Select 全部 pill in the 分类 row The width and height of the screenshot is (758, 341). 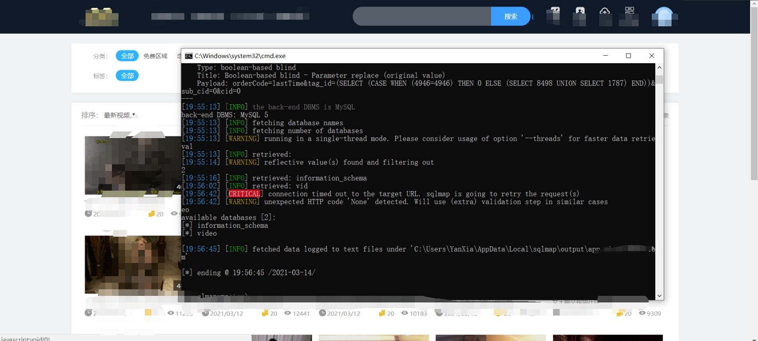[127, 56]
